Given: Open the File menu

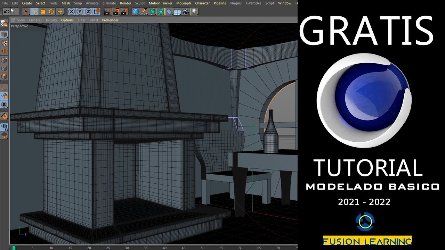Looking at the screenshot, I should [5, 3].
